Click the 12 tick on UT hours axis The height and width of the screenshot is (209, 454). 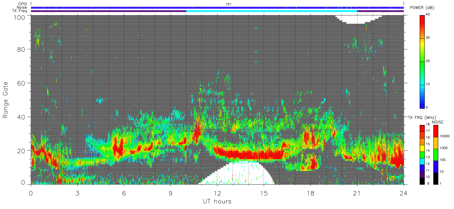point(217,193)
